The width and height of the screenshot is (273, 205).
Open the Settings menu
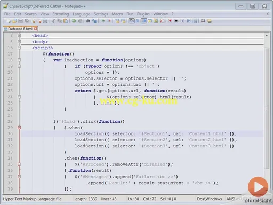point(101,14)
